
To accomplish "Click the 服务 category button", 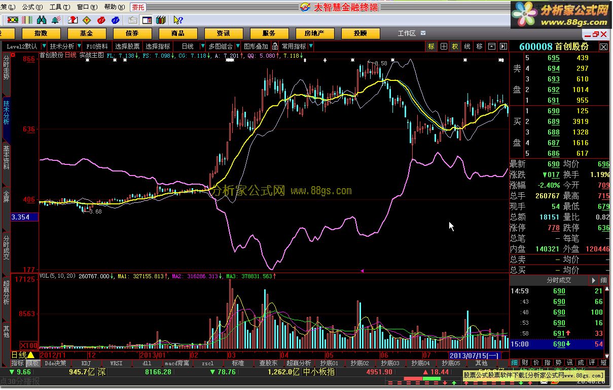I will 269,33.
